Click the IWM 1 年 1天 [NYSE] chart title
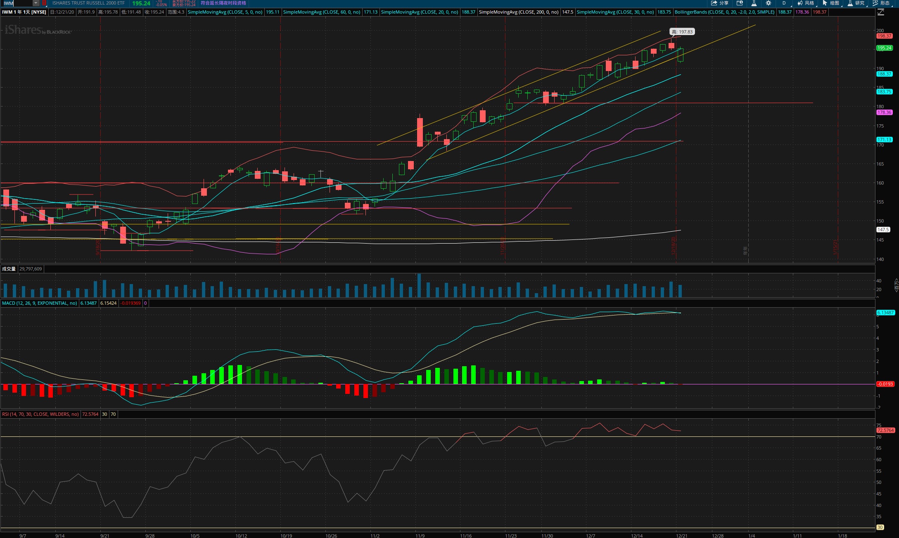 coord(24,12)
